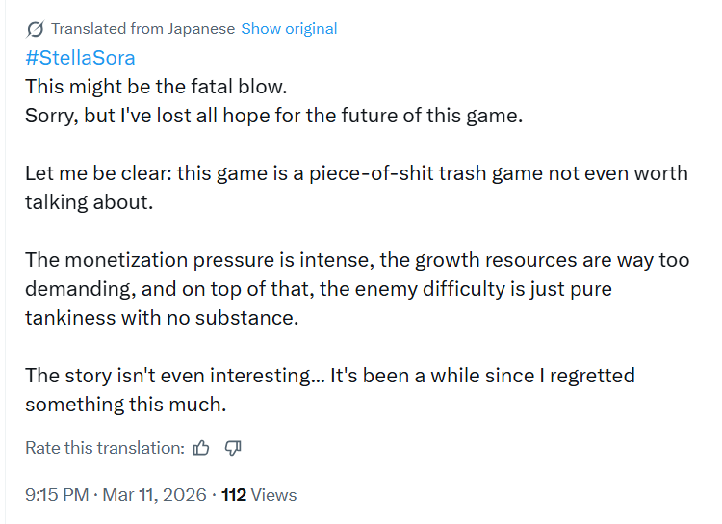
Task: Click the line starting 'The story isn't even'
Action: 329,376
